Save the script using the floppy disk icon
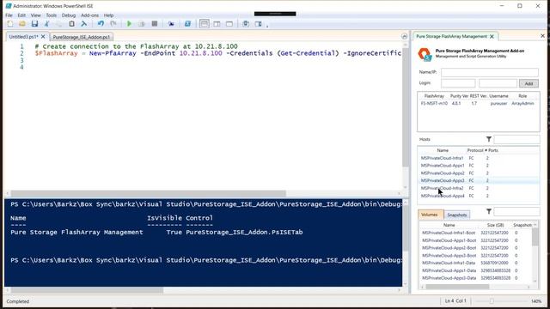 click(34, 24)
